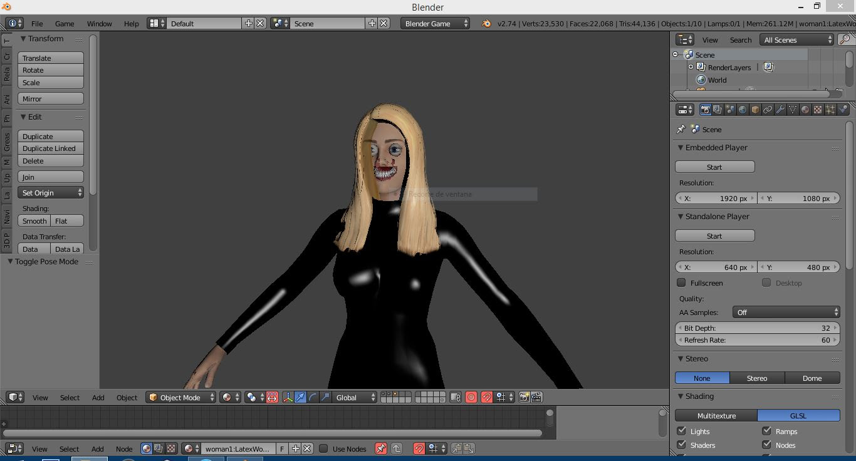Viewport: 856px width, 461px height.
Task: Enable the Use Nodes checkbox
Action: pyautogui.click(x=323, y=448)
